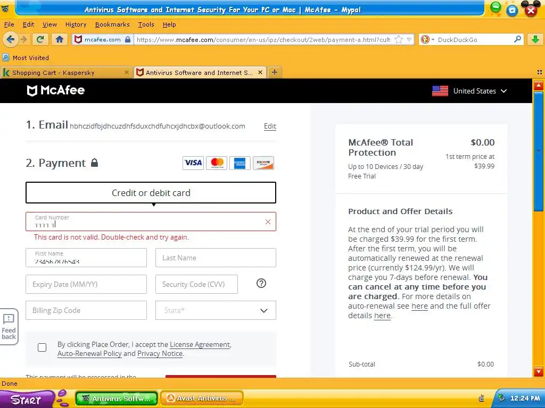Click the mcafee.com site identity badge
Viewport: 545px width, 408px height.
click(x=103, y=39)
